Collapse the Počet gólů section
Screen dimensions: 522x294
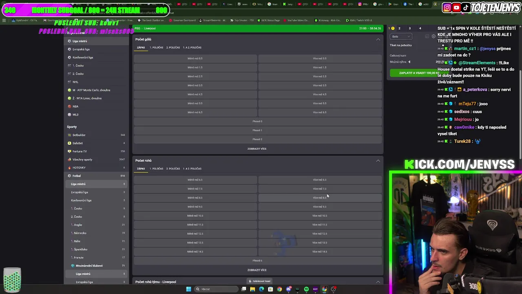(x=378, y=39)
